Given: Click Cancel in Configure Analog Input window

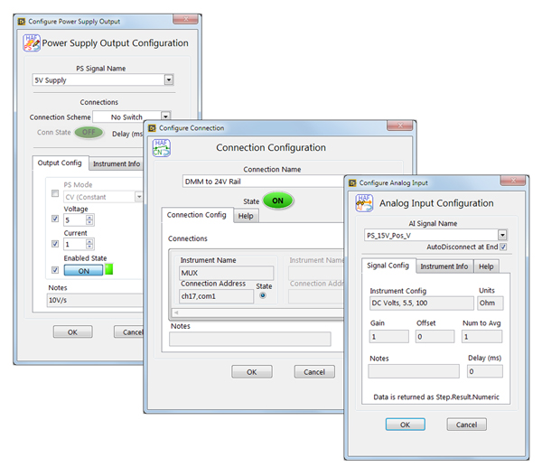Looking at the screenshot, I should [x=466, y=425].
